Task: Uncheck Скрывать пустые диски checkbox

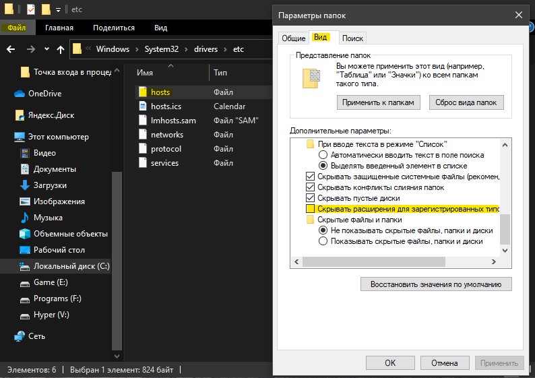Action: coord(310,198)
